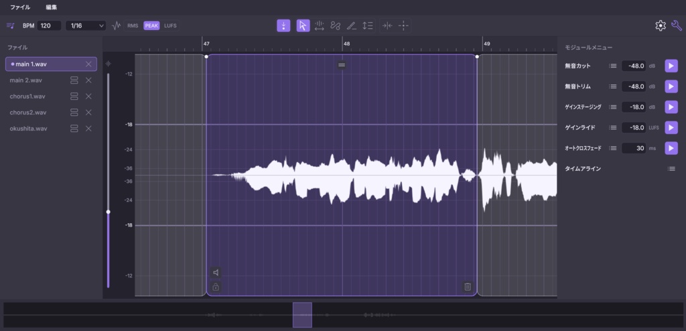
Task: Run オートクロスフェード module
Action: tap(671, 148)
